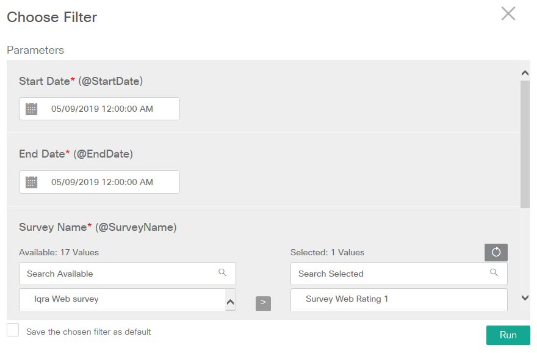The image size is (537, 353).
Task: Close the Choose Filter dialog
Action: (x=508, y=13)
